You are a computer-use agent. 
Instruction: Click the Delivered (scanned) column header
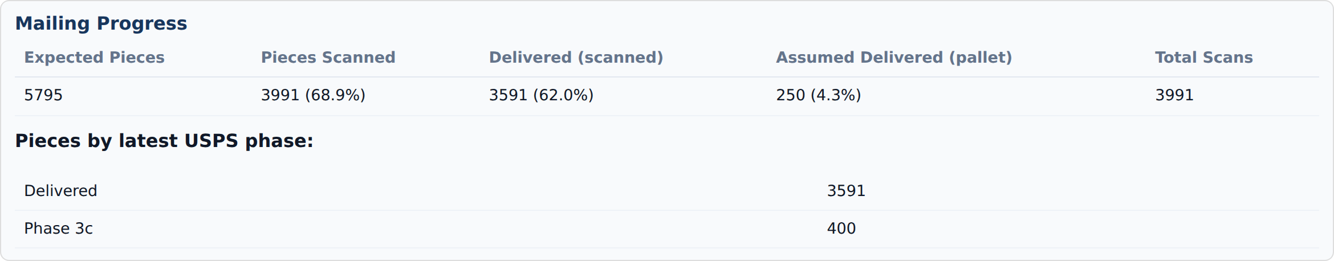click(x=576, y=58)
